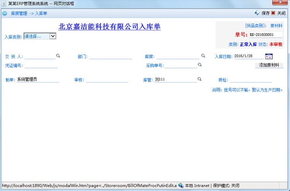290x191 pixels.
Task: Click the 库管 field containing 刘111
Action: (176, 80)
